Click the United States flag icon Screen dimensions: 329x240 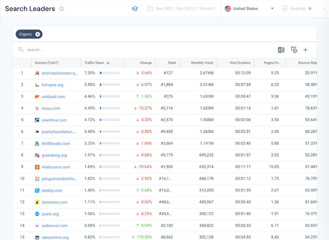coord(228,9)
